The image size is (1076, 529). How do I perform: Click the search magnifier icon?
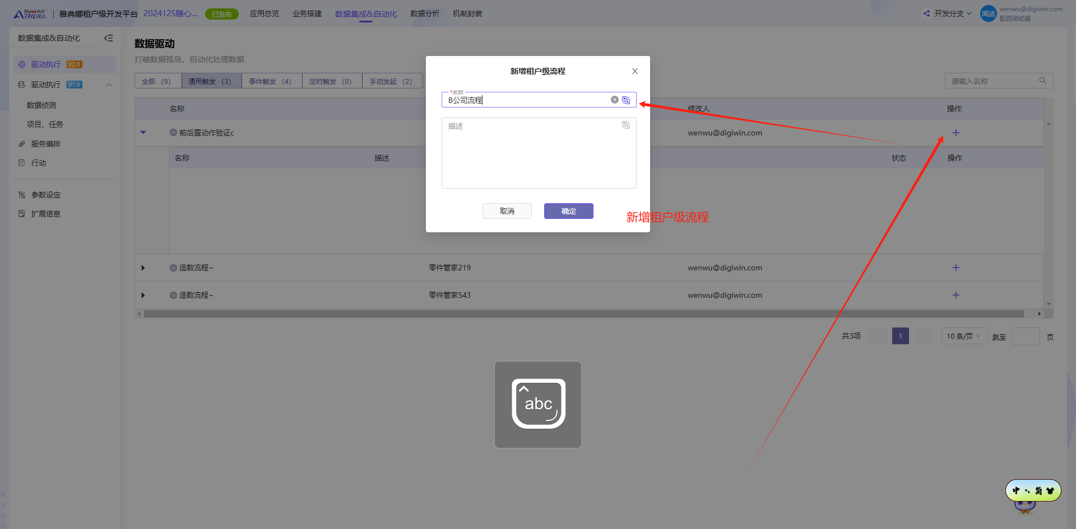[1043, 81]
